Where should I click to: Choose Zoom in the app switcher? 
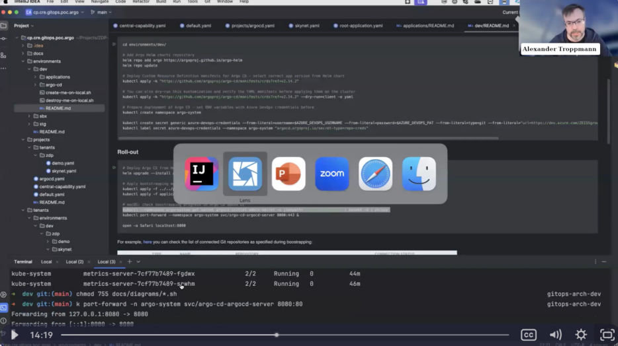(x=332, y=174)
